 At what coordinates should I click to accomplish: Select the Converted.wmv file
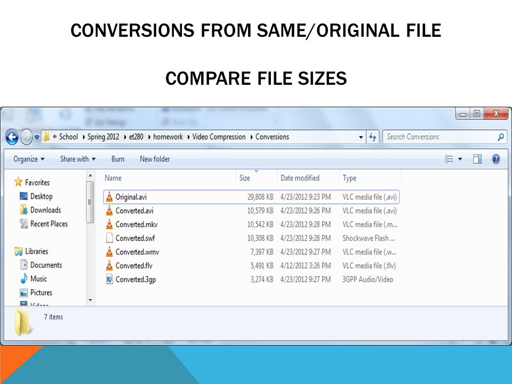point(251,252)
